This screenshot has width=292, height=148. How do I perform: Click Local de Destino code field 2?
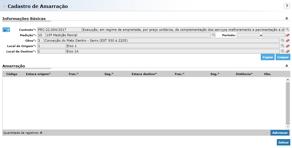click(51, 51)
